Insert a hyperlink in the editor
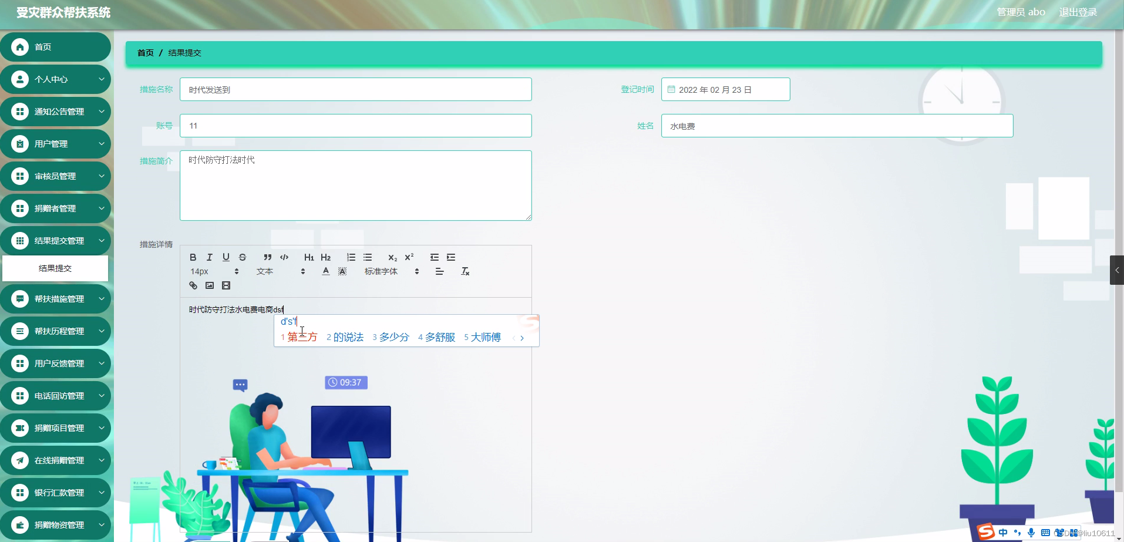Screen dimensions: 1124x542 pos(193,285)
